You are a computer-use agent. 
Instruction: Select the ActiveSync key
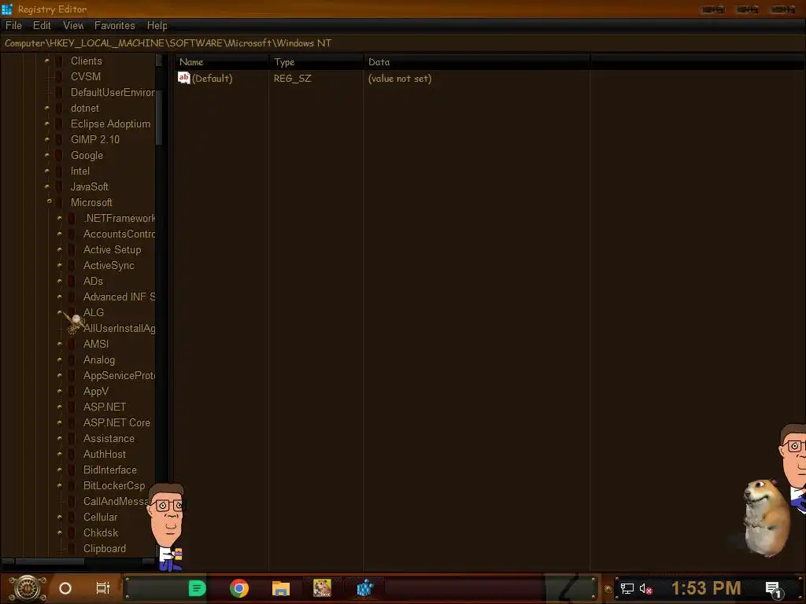[x=109, y=266]
